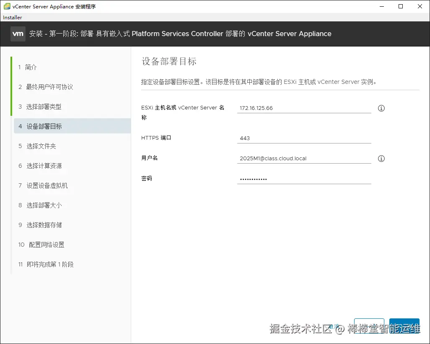Click the ESXi host name field with 172.16.125.66
The image size is (430, 344).
coord(304,108)
